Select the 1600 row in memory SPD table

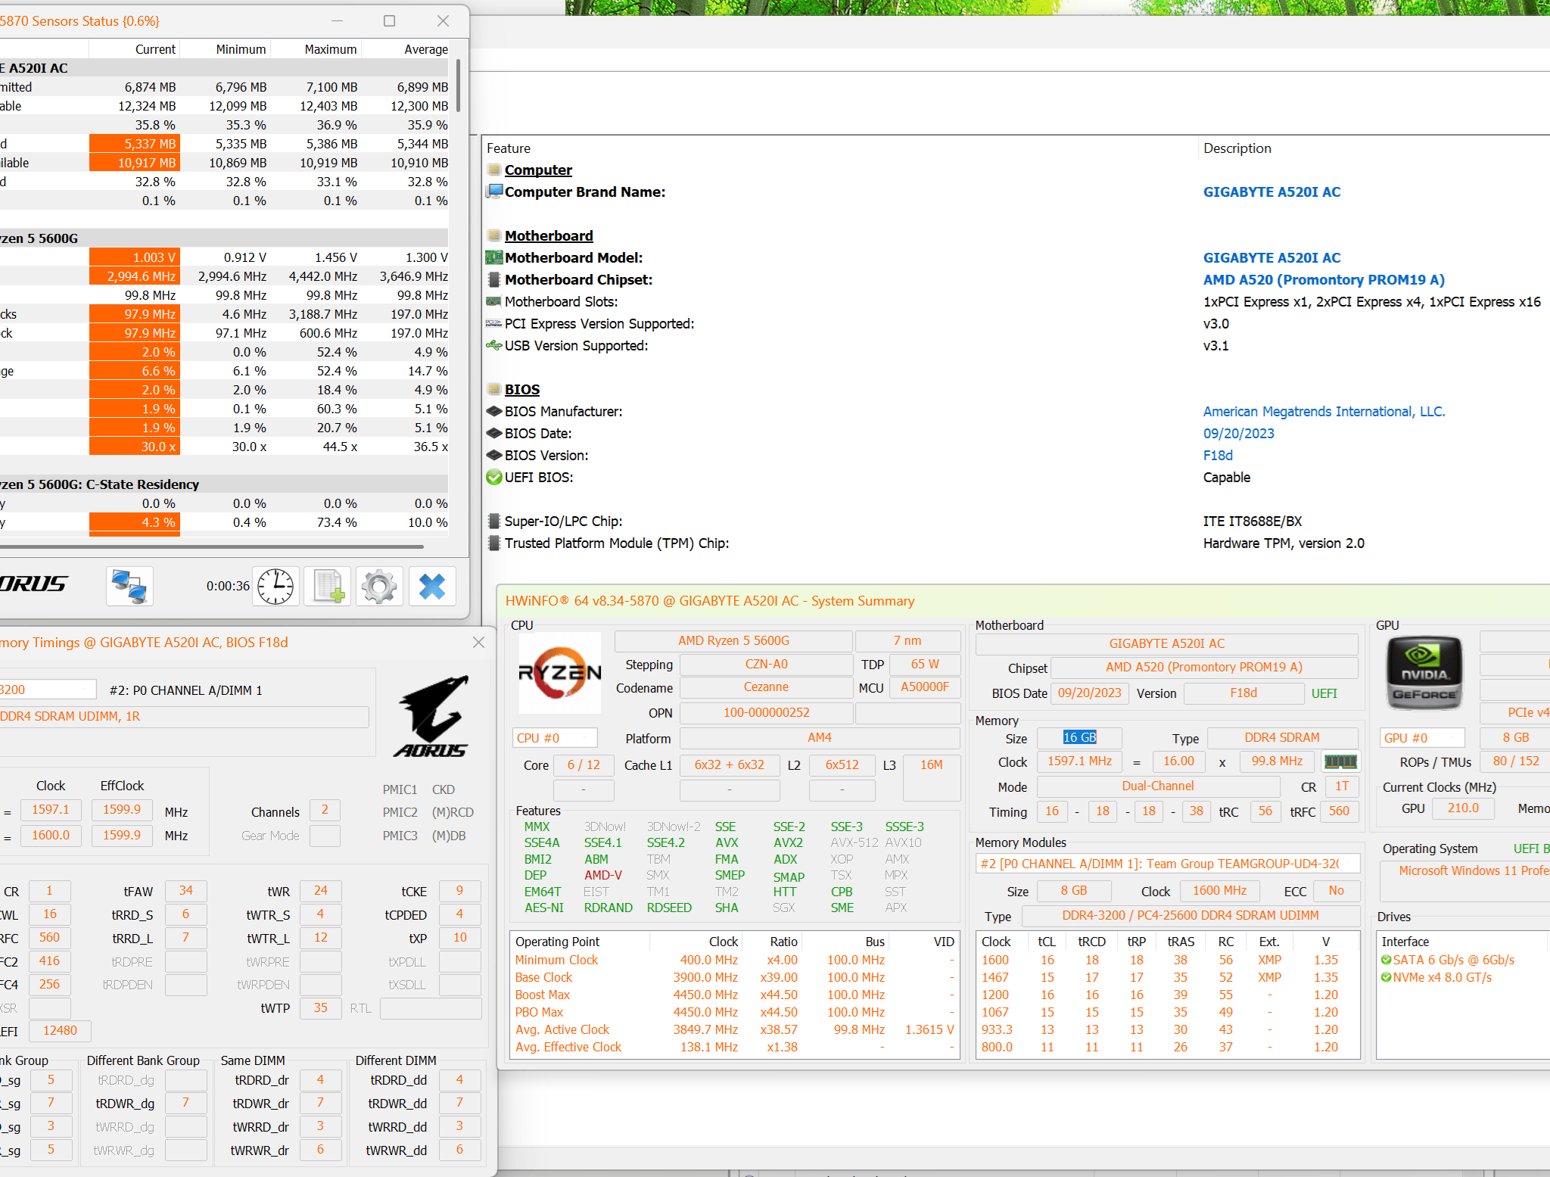click(x=1168, y=960)
